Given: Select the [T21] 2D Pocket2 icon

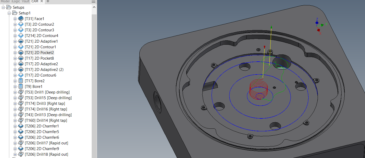Looking at the screenshot, I should tap(21, 52).
